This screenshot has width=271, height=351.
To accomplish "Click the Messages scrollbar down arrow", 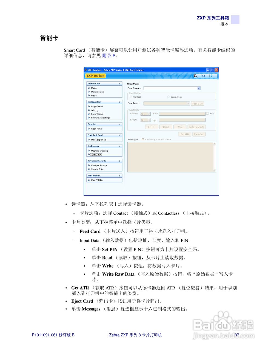I will 214,171.
